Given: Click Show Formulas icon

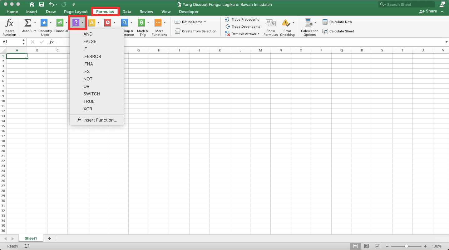Looking at the screenshot, I should coord(270,23).
